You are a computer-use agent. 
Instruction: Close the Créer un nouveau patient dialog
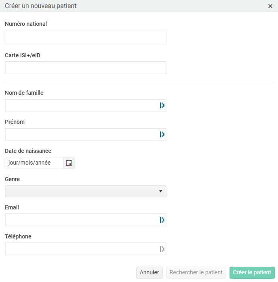click(x=270, y=6)
